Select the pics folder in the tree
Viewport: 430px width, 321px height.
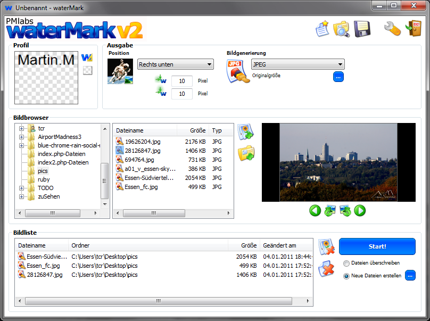point(43,171)
